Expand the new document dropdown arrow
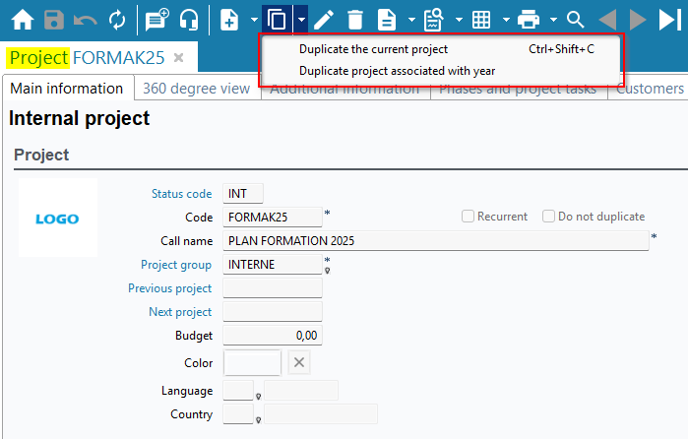The width and height of the screenshot is (688, 439). (x=253, y=20)
